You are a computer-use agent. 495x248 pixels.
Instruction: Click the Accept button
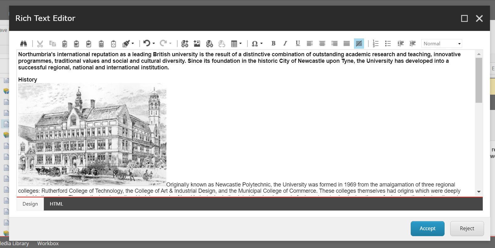pyautogui.click(x=427, y=229)
